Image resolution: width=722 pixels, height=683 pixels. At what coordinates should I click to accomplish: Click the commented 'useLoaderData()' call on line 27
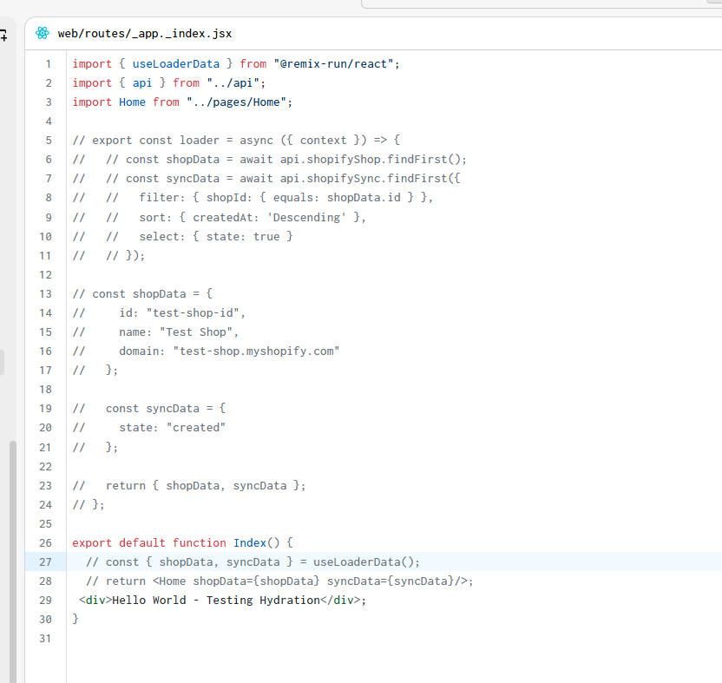[364, 562]
